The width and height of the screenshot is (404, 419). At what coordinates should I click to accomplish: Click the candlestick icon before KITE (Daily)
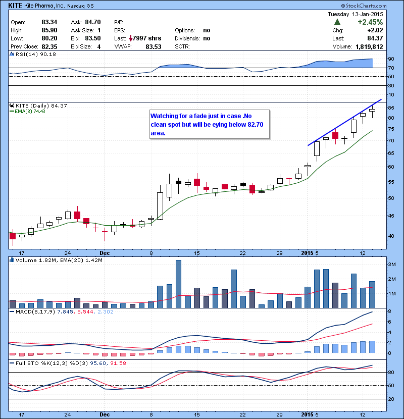tap(12, 106)
